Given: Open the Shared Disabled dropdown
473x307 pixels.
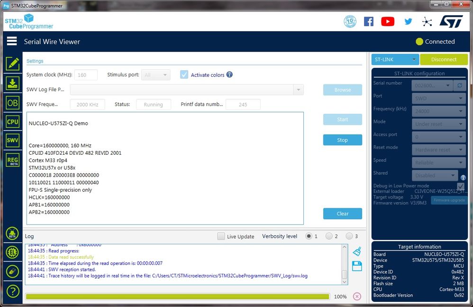Looking at the screenshot, I should pyautogui.click(x=435, y=176).
